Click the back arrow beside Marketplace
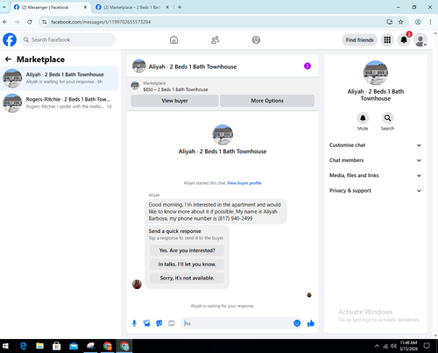This screenshot has width=438, height=353. click(8, 60)
